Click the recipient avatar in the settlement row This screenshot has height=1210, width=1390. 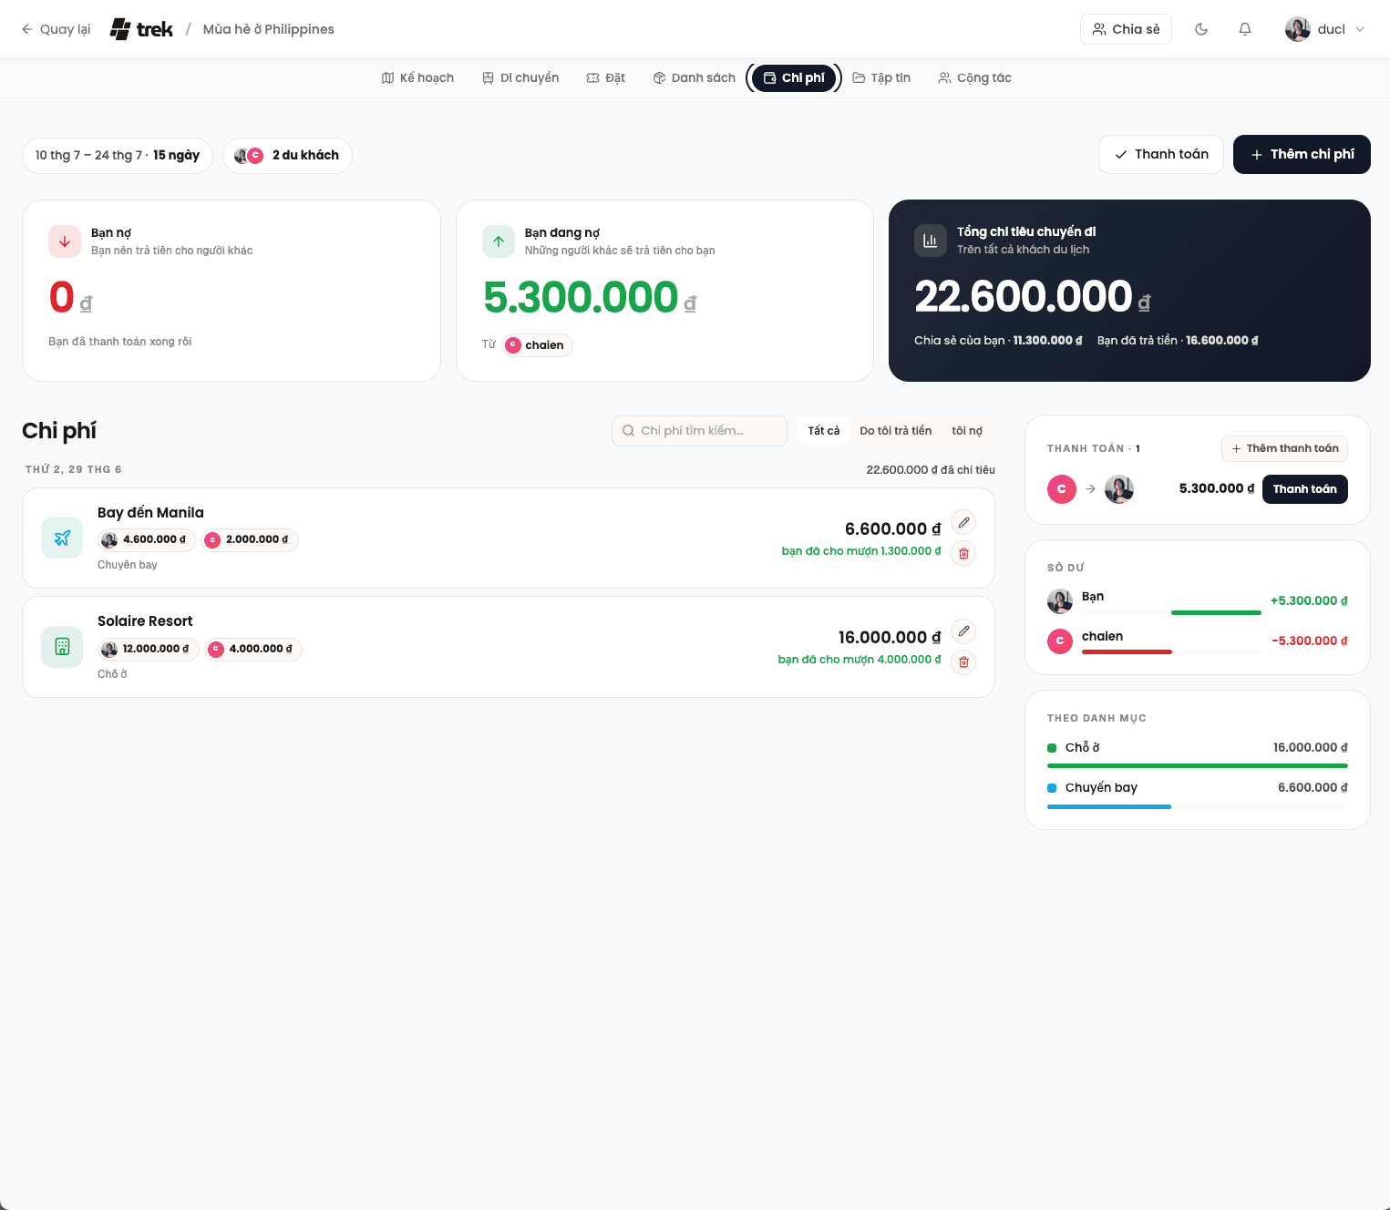click(1119, 489)
